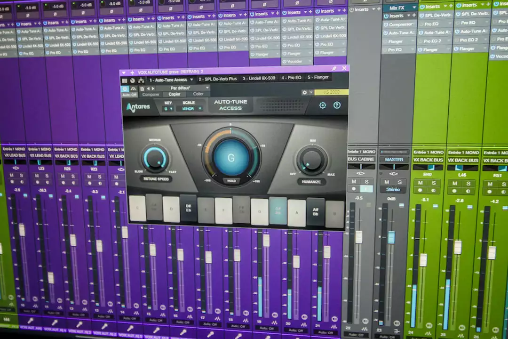Arm record on BUS CABINE channel
The image size is (508, 339).
[354, 189]
